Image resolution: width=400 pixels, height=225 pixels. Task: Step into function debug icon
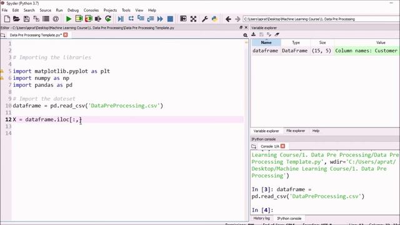pyautogui.click(x=141, y=19)
